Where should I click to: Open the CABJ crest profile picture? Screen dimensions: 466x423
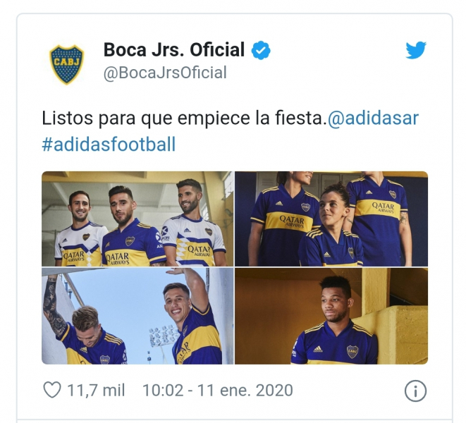pos(66,65)
